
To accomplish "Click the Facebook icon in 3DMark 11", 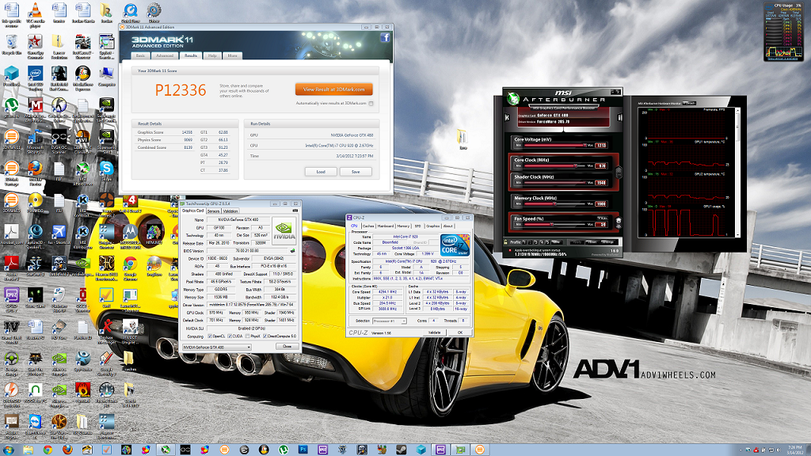I will (385, 38).
